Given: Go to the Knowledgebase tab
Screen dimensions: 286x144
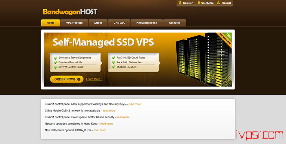Looking at the screenshot, I should 147,23.
